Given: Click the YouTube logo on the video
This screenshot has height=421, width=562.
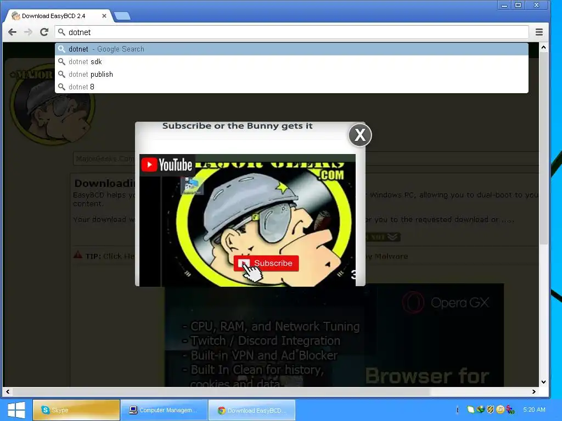Looking at the screenshot, I should (167, 165).
